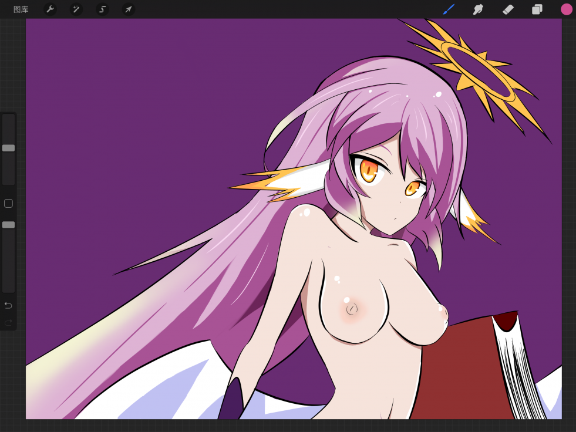The image size is (576, 432).
Task: Undo the last stroke
Action: [8, 305]
